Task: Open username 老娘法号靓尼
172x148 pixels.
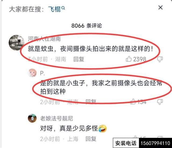Action: click(56, 118)
